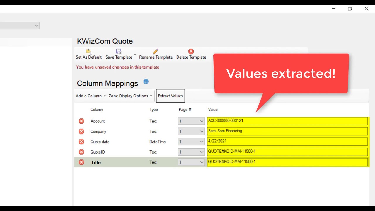Click the Quote date value 4/22/2021
Screen dimensions: 375x211
point(287,141)
